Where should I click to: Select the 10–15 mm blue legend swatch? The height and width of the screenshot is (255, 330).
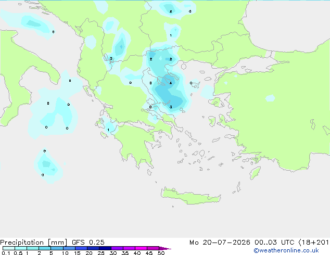tap(69, 248)
